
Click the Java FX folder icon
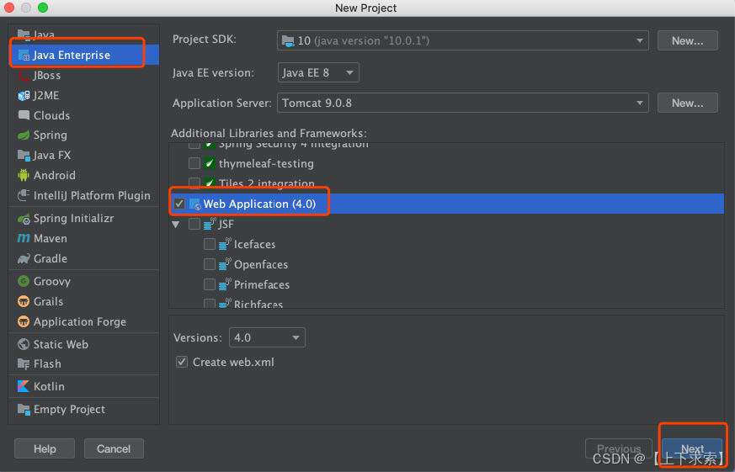point(24,155)
